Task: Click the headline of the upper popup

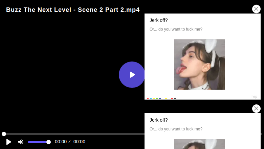Action: tap(159, 20)
